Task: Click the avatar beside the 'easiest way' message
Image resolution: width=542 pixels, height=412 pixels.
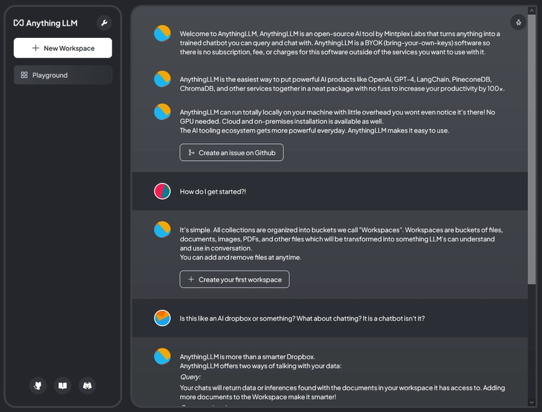Action: (162, 79)
